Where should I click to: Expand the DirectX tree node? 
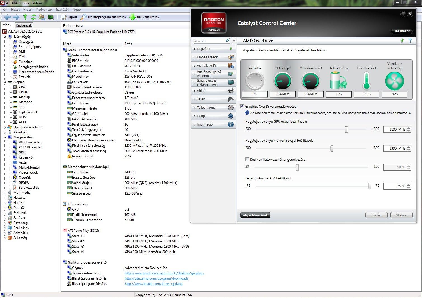click(5, 208)
